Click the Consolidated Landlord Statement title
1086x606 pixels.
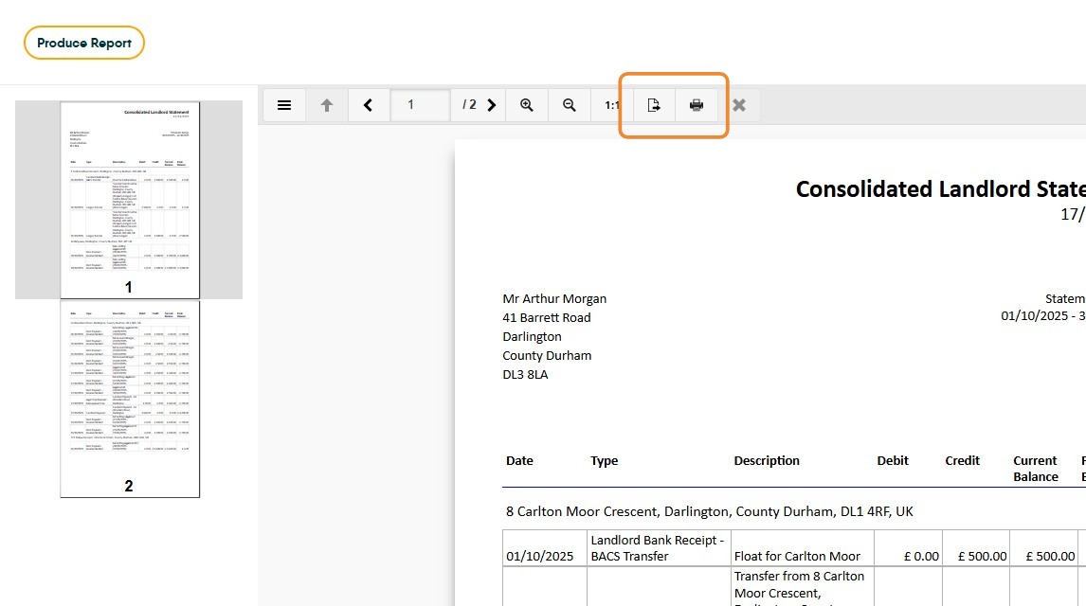tap(941, 188)
